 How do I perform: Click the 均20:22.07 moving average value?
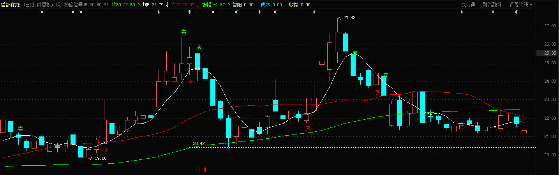coord(183,5)
